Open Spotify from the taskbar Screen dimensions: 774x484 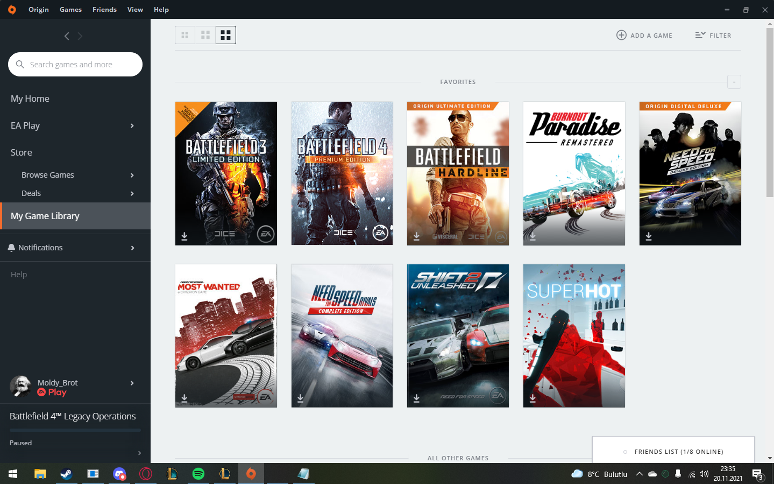(198, 474)
